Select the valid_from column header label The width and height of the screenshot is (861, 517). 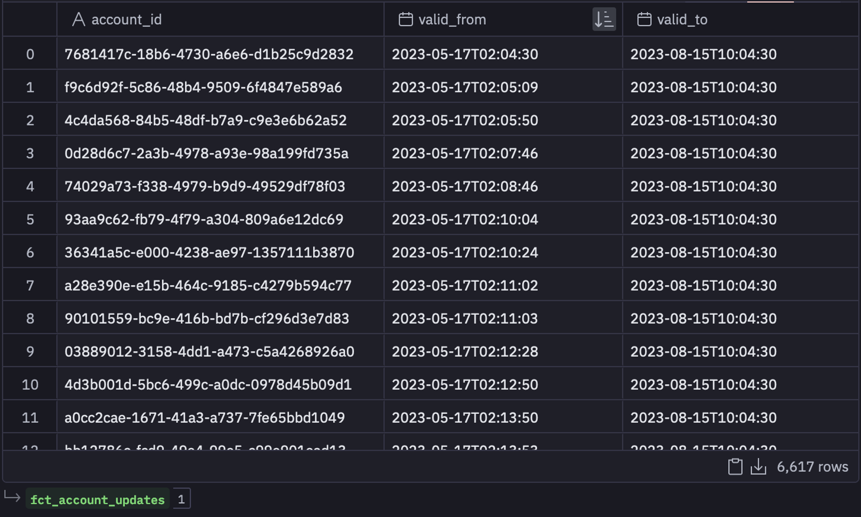coord(452,19)
